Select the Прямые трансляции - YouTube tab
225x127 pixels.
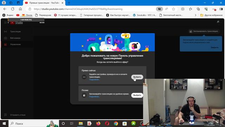pos(44,3)
